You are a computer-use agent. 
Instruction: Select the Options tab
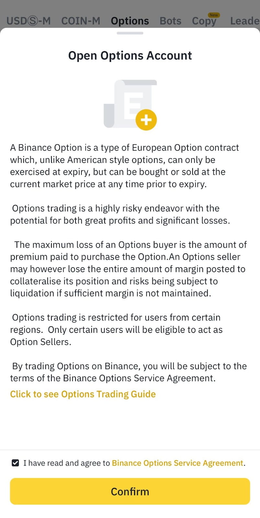coord(130,21)
